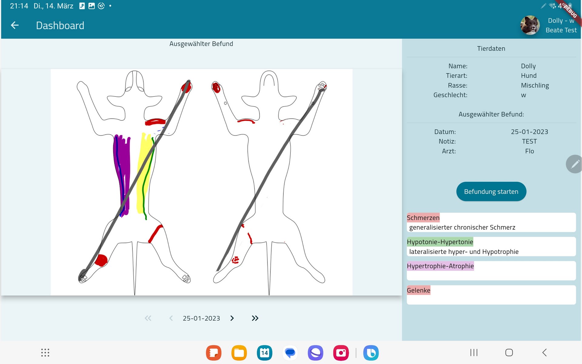582x364 pixels.
Task: Open the app drawer grid icon
Action: pos(45,352)
